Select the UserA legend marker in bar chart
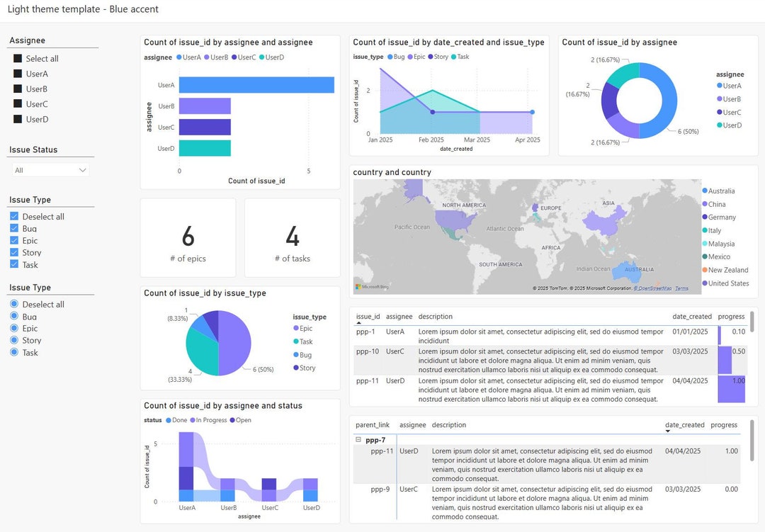 [179, 57]
